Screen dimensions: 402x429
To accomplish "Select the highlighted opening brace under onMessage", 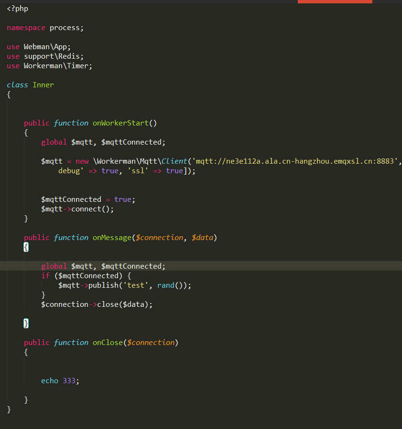I will point(26,247).
